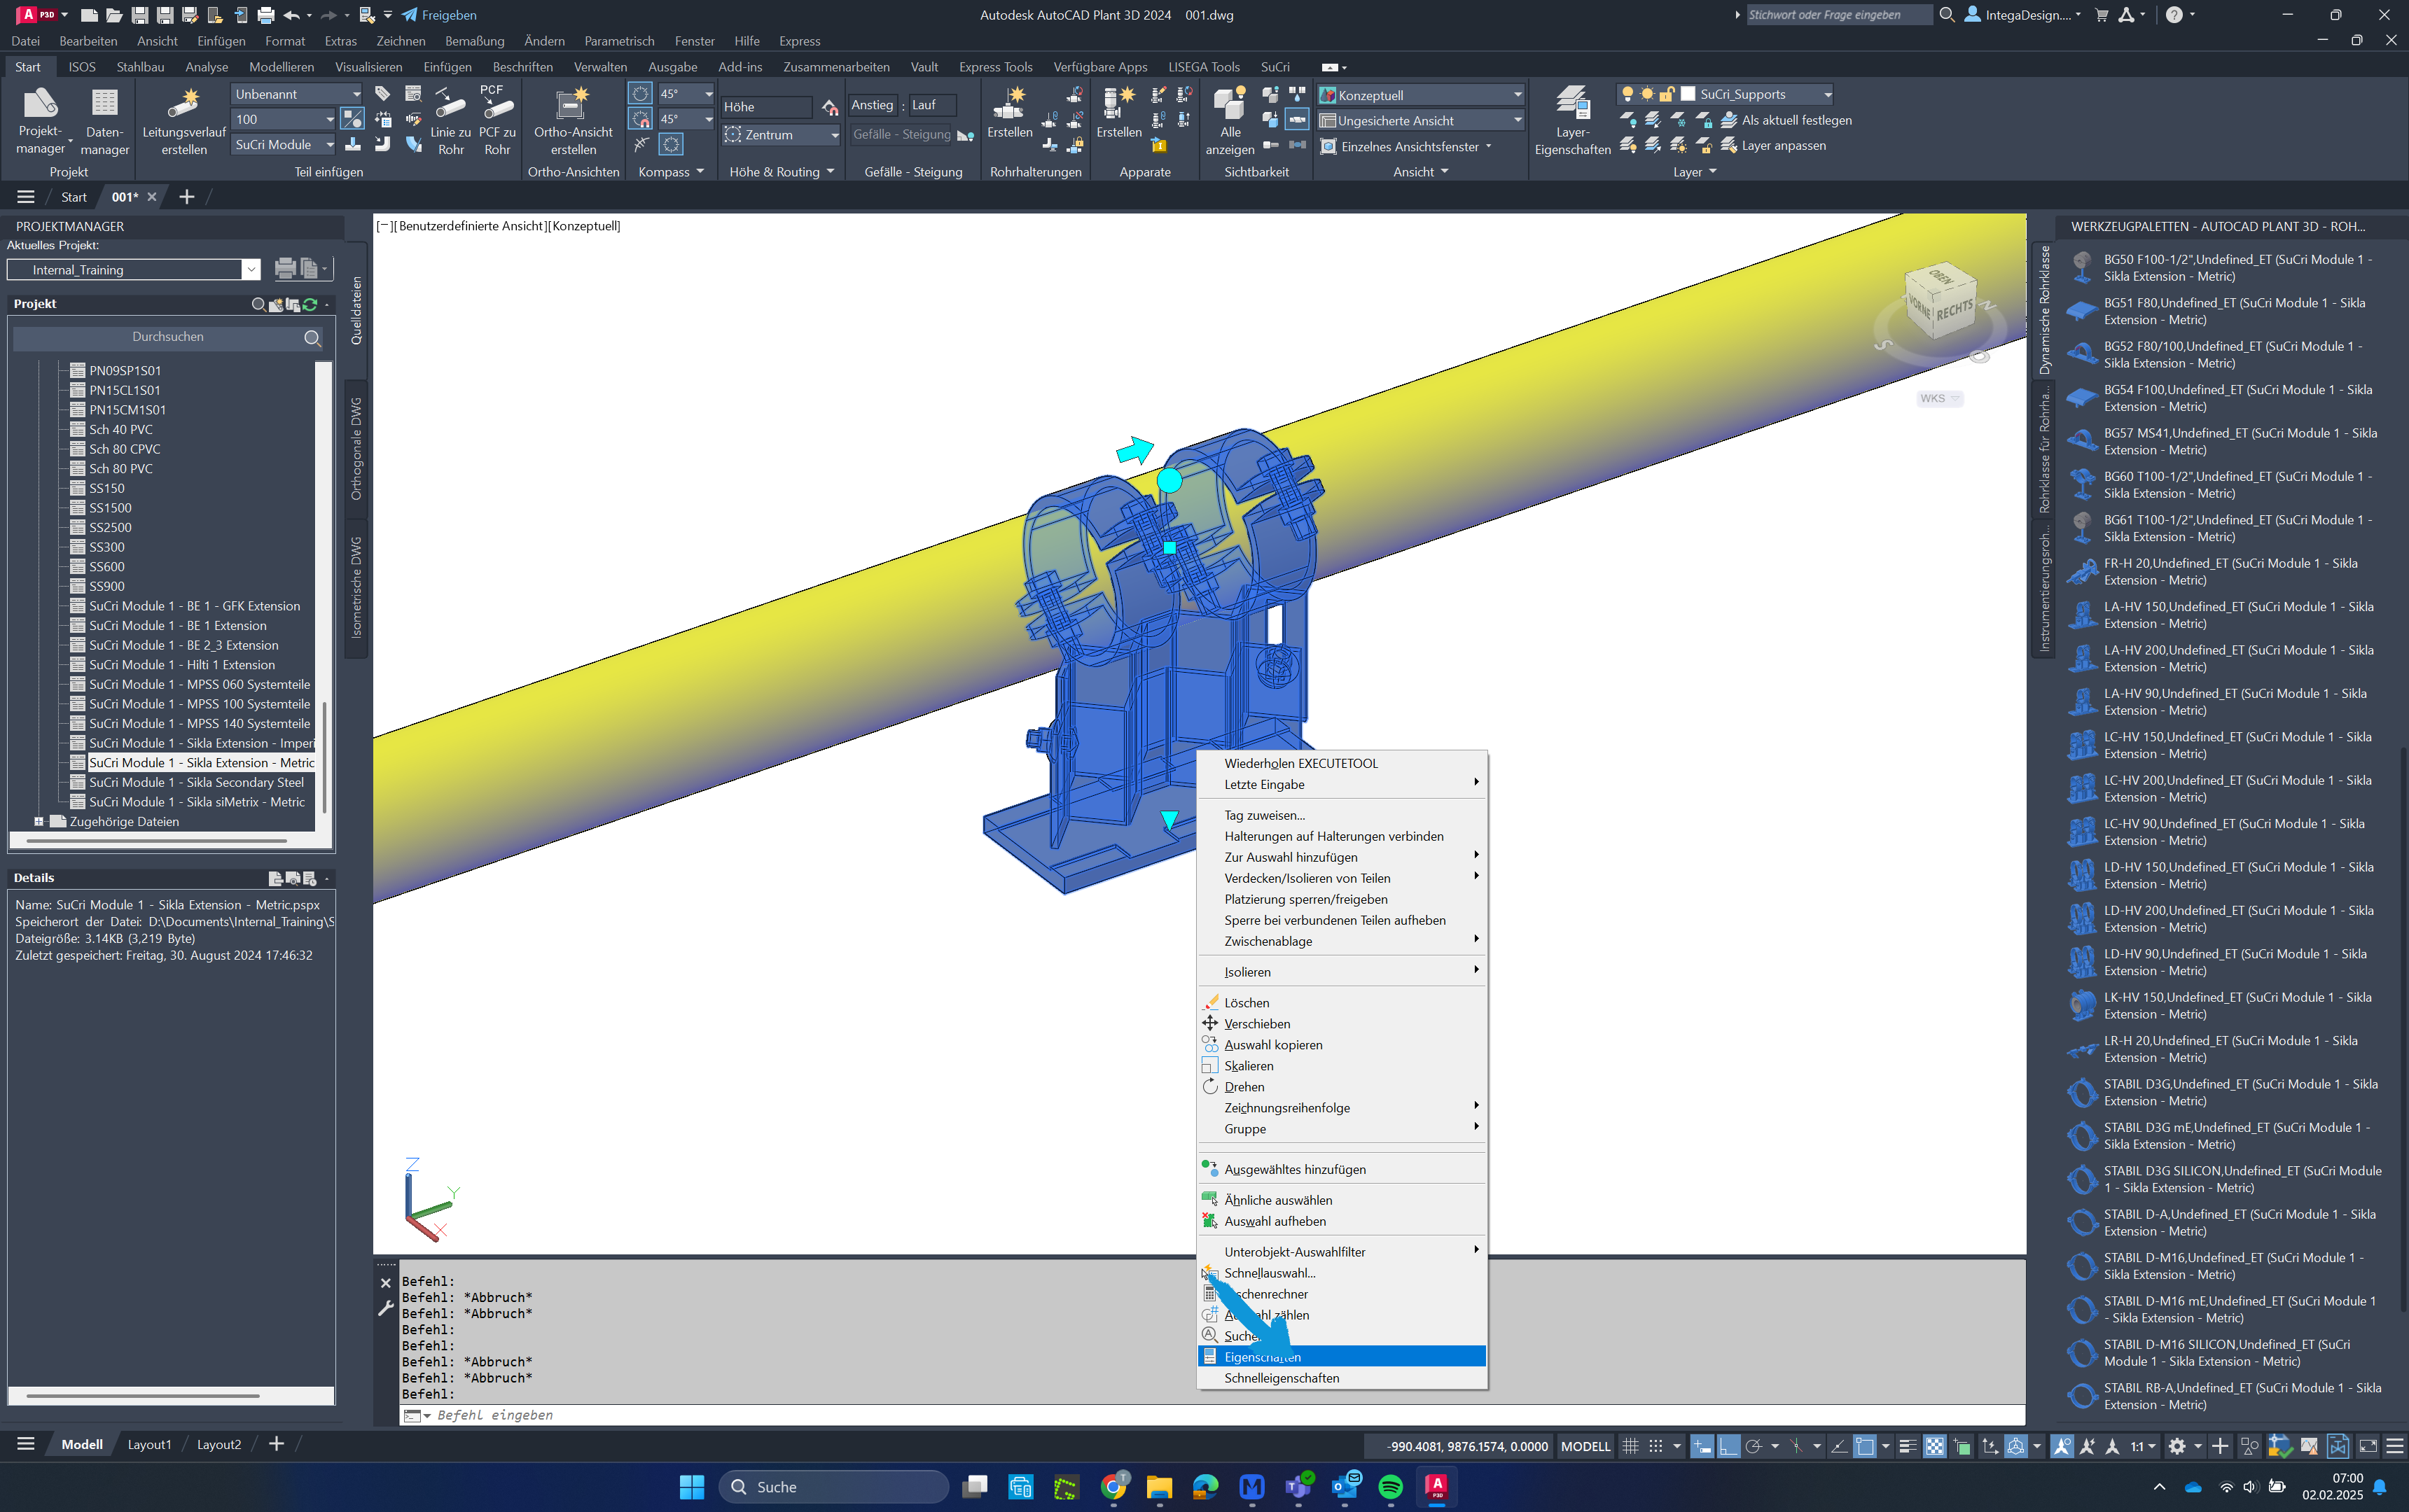Open the Zentrum routing alignment dropdown
Viewport: 2409px width, 1512px height.
point(780,134)
